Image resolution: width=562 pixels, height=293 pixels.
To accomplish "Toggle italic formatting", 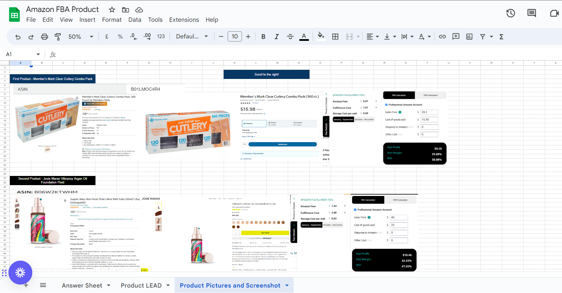I will [x=277, y=36].
